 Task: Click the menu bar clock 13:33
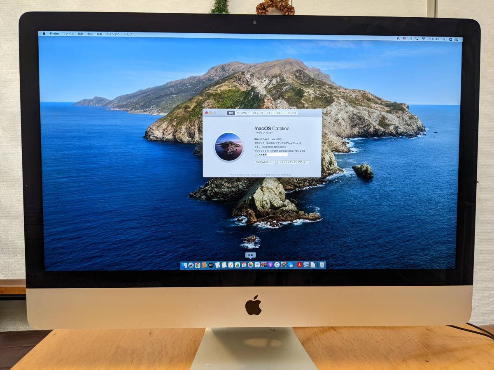click(433, 39)
